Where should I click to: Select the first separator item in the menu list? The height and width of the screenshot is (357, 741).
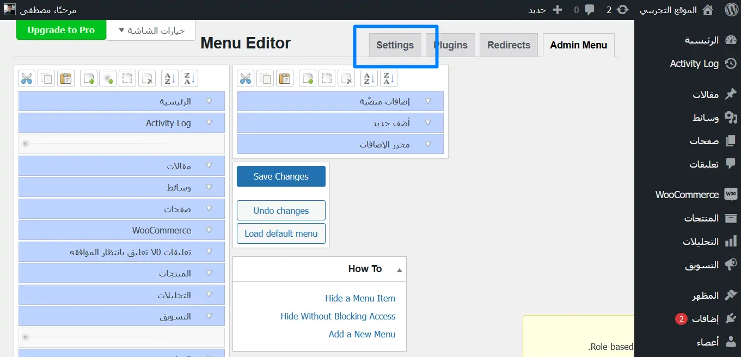click(x=121, y=144)
